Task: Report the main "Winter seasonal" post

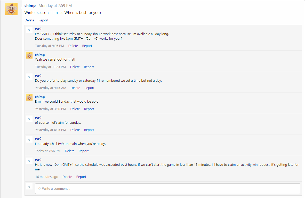Action: pos(43,20)
